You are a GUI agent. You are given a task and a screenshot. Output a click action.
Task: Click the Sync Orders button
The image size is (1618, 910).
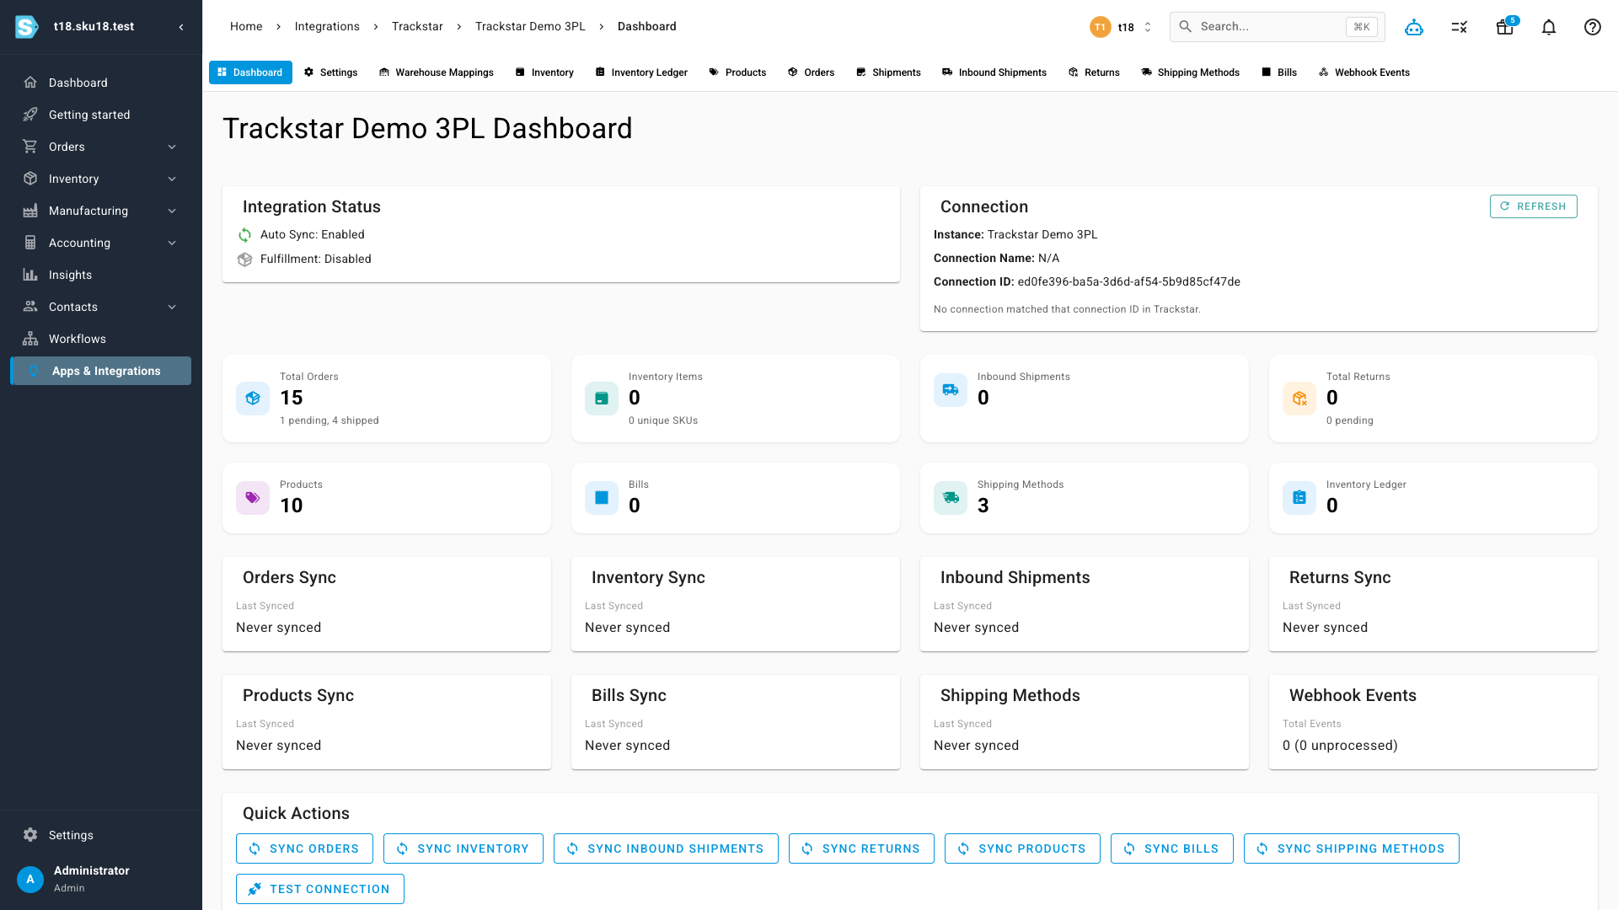304,848
